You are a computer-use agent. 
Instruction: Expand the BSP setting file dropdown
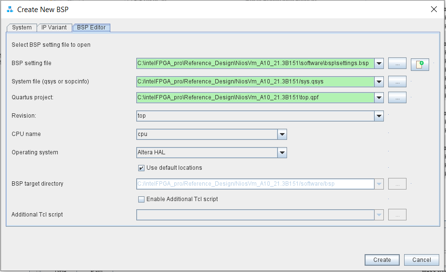(x=379, y=63)
